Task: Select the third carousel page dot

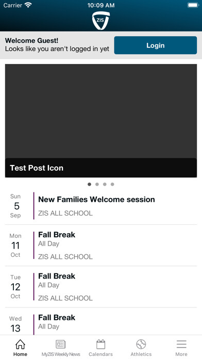Action: coord(105,184)
